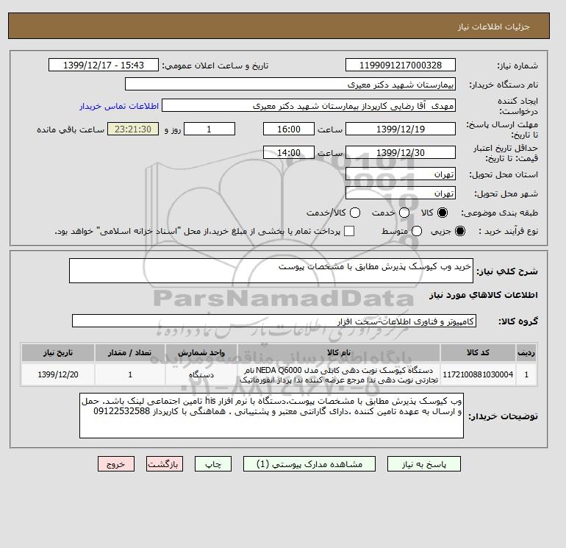
Task: Click the شرح کلی نیاز text area
Action: point(271,271)
